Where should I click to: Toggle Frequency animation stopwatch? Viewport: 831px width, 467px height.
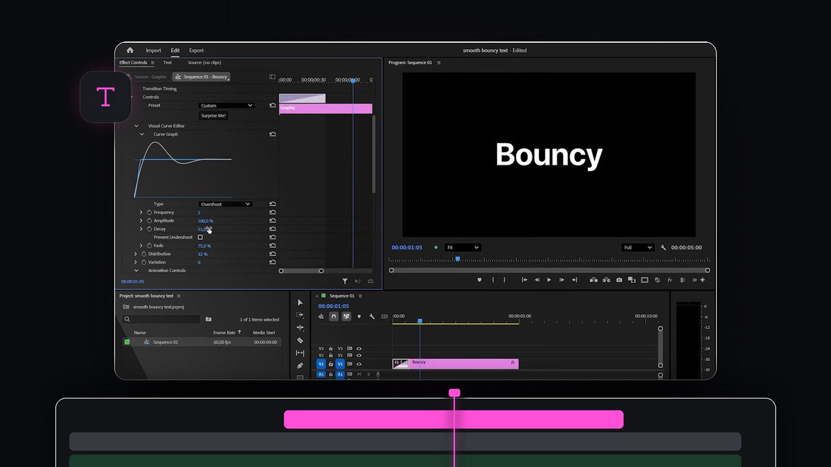point(149,212)
